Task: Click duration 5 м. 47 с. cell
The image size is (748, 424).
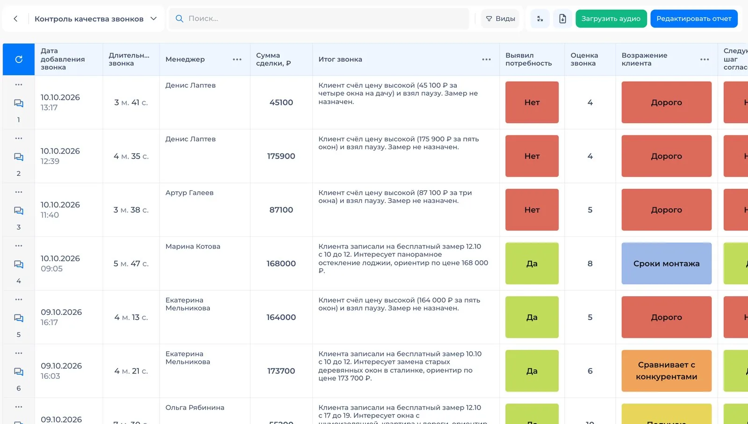Action: pyautogui.click(x=131, y=264)
